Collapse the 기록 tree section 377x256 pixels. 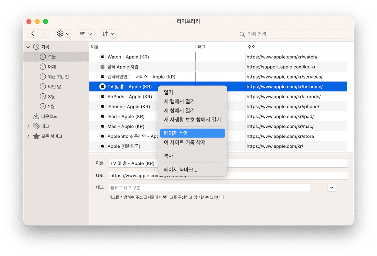pos(28,47)
